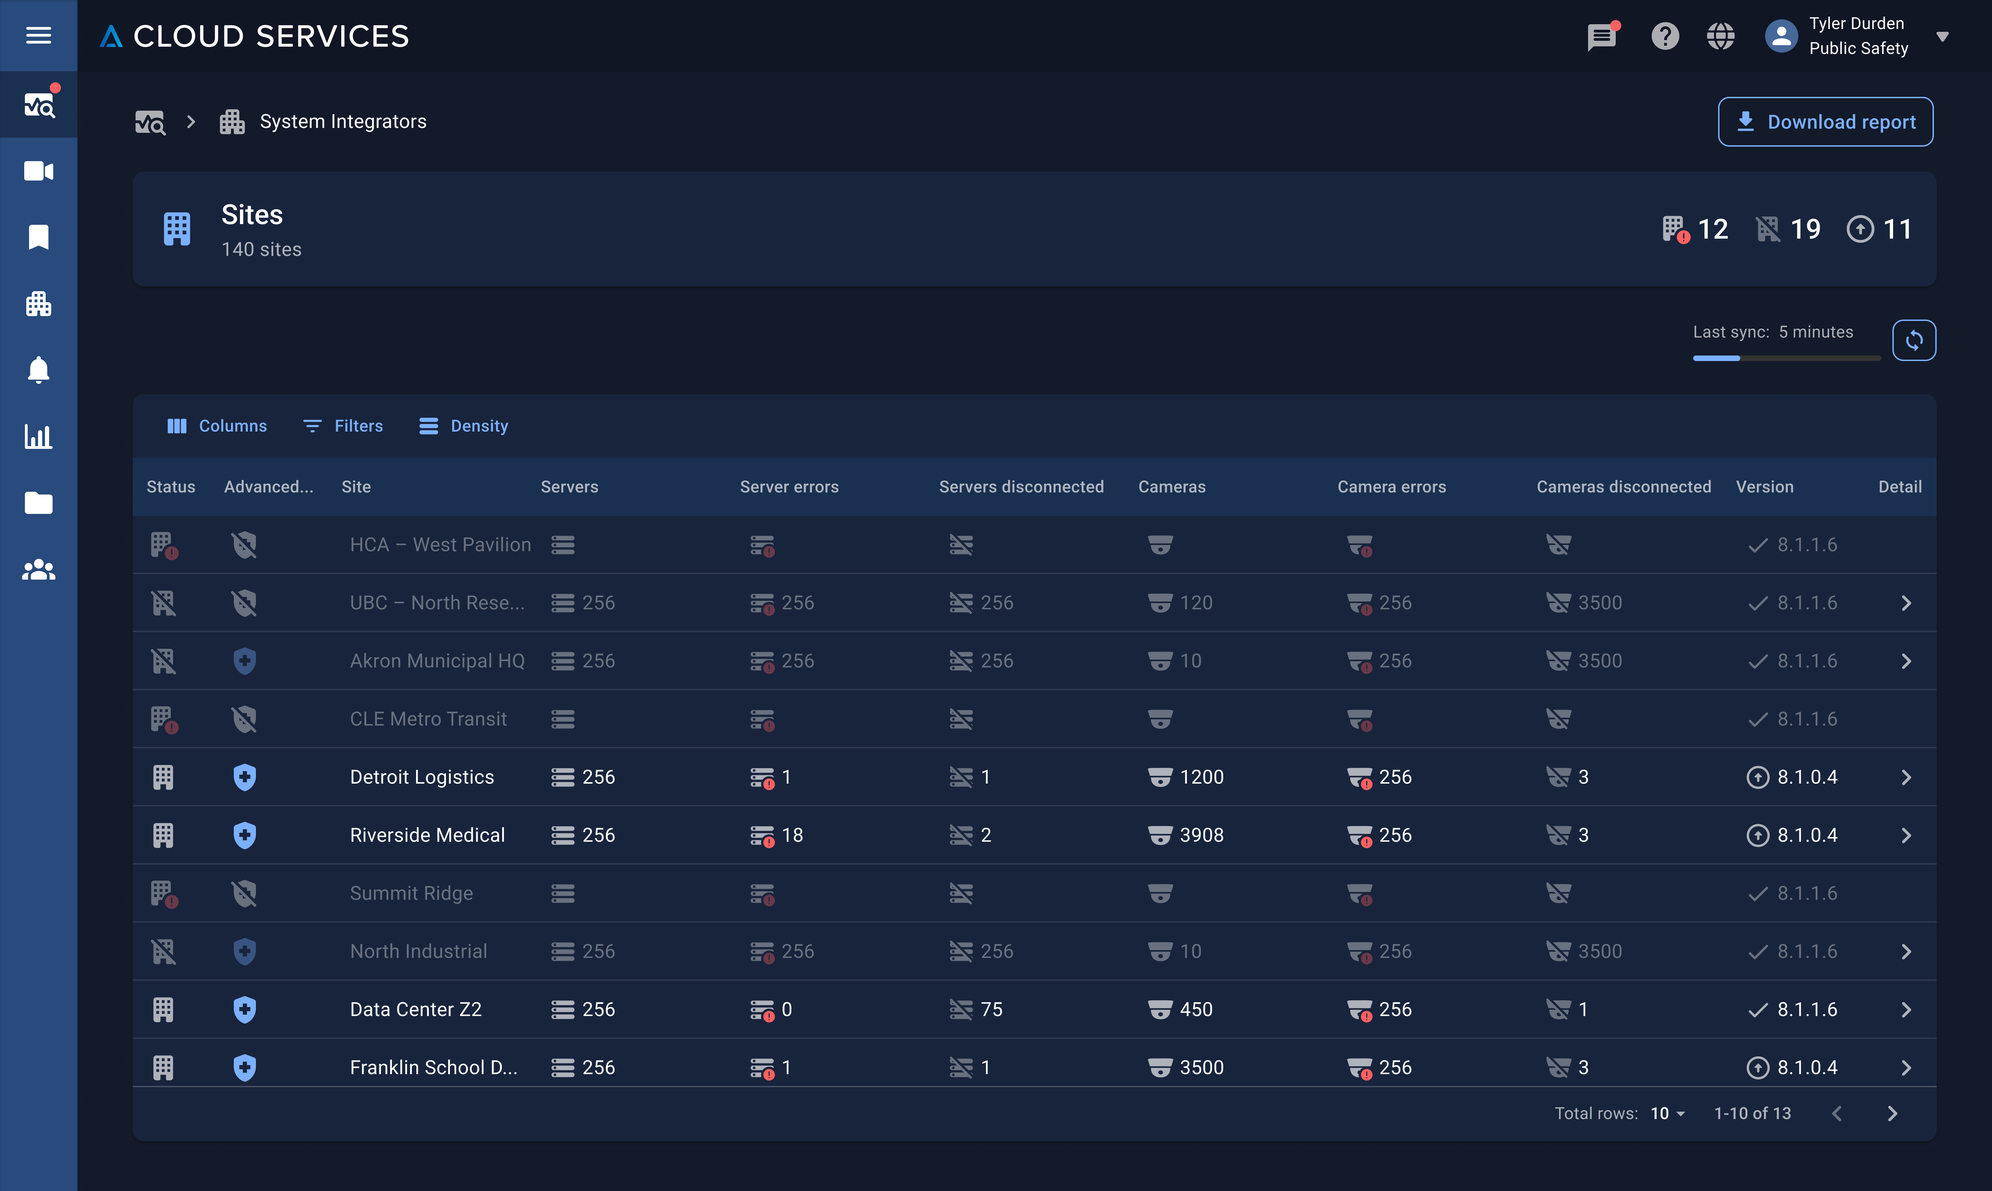1992x1191 pixels.
Task: Open the language globe icon in the top bar
Action: pos(1720,36)
